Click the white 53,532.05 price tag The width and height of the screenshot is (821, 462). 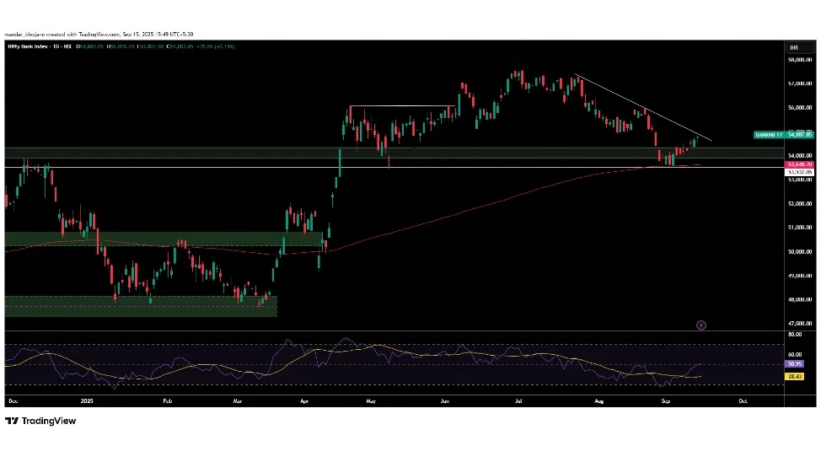[800, 172]
